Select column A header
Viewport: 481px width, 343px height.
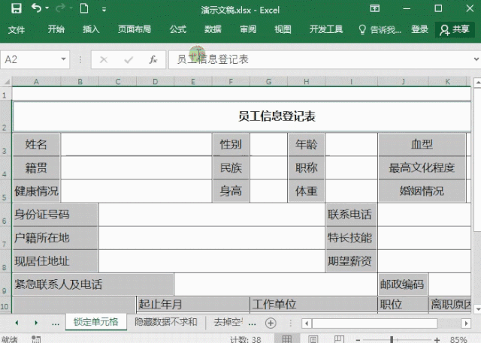(36, 82)
